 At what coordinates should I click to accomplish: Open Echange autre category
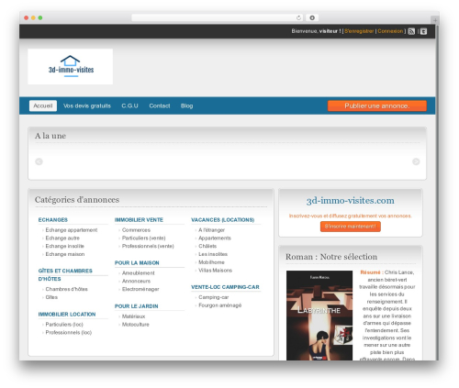tap(62, 238)
